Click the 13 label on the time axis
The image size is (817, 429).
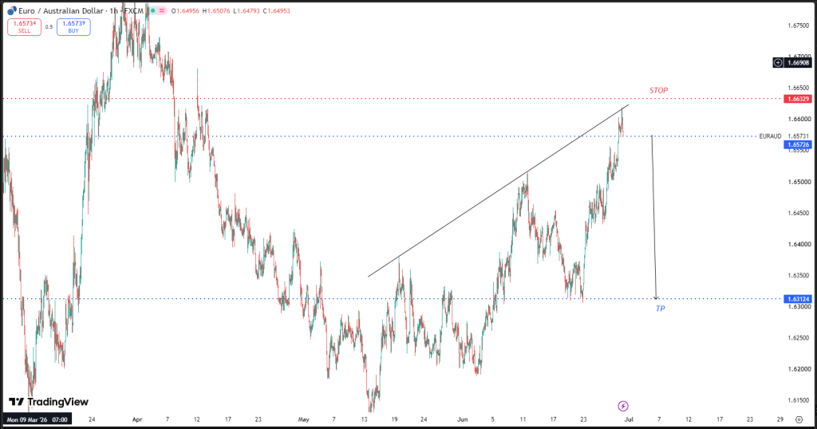coord(364,419)
